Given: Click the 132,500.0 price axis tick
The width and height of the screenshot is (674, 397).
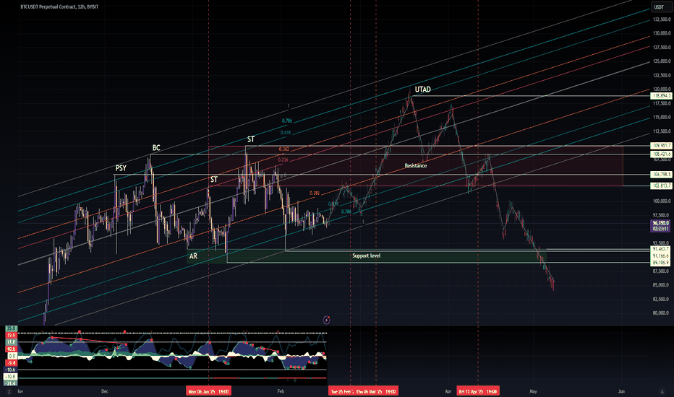Looking at the screenshot, I should tap(662, 19).
